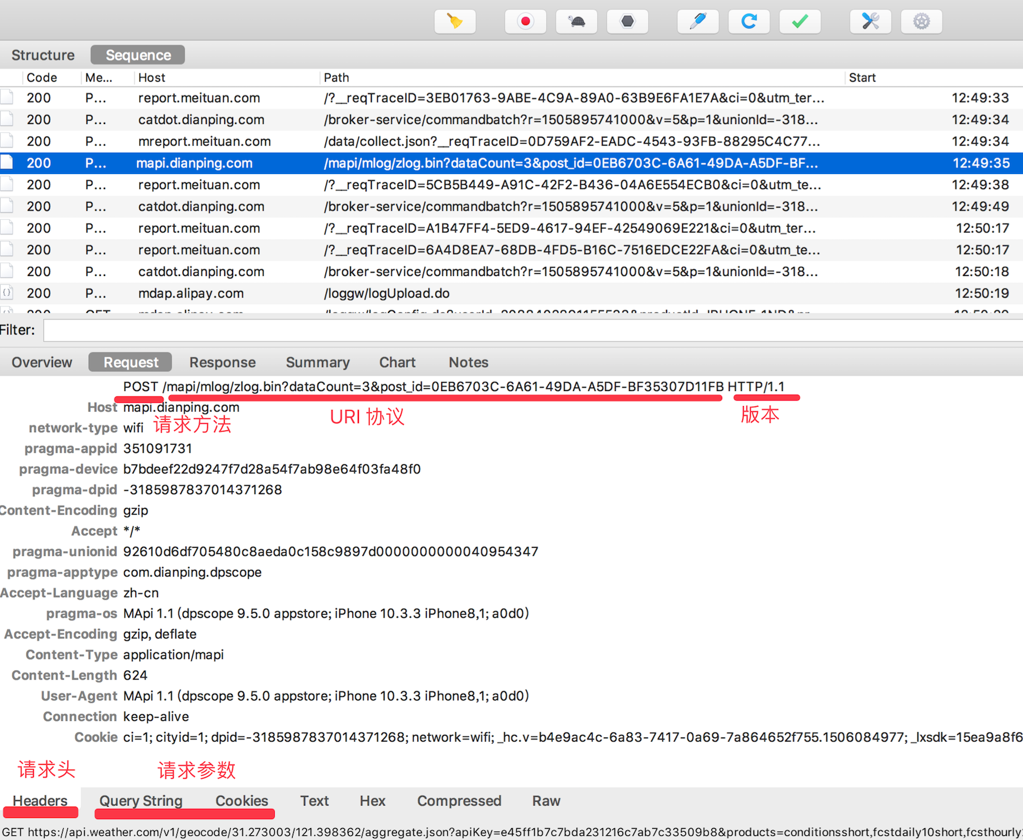Click the Host header value mapi.dianping.com
Viewport: 1023px width, 840px height.
(181, 407)
